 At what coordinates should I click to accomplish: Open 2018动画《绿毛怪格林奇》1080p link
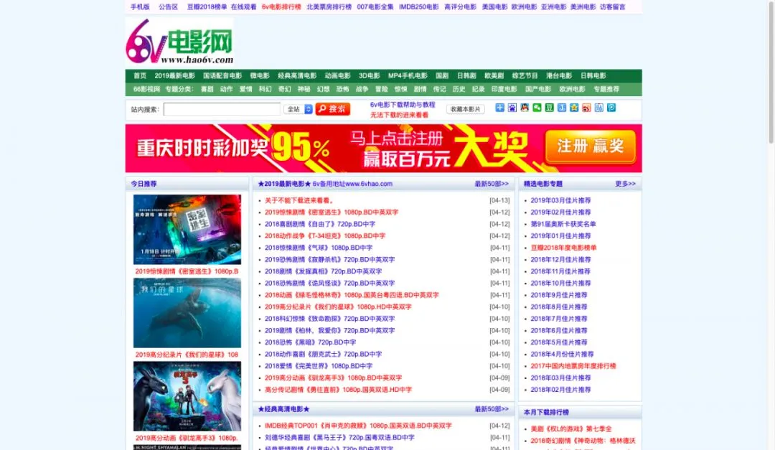pos(352,295)
